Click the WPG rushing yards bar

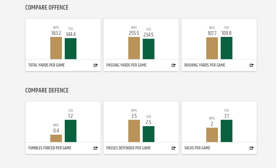(212, 48)
